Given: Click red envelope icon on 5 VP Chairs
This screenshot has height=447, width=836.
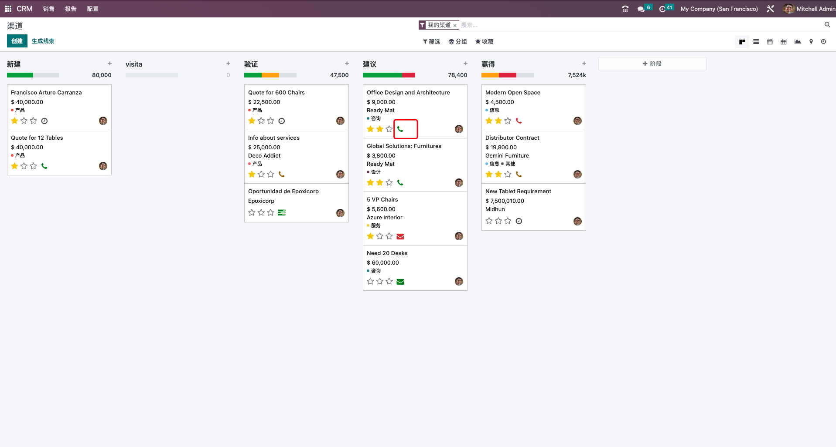Looking at the screenshot, I should point(400,236).
